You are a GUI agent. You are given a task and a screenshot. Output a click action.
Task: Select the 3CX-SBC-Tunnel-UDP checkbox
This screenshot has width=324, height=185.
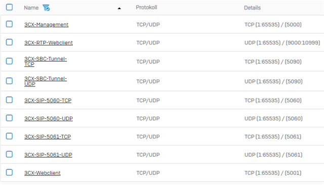(x=9, y=81)
